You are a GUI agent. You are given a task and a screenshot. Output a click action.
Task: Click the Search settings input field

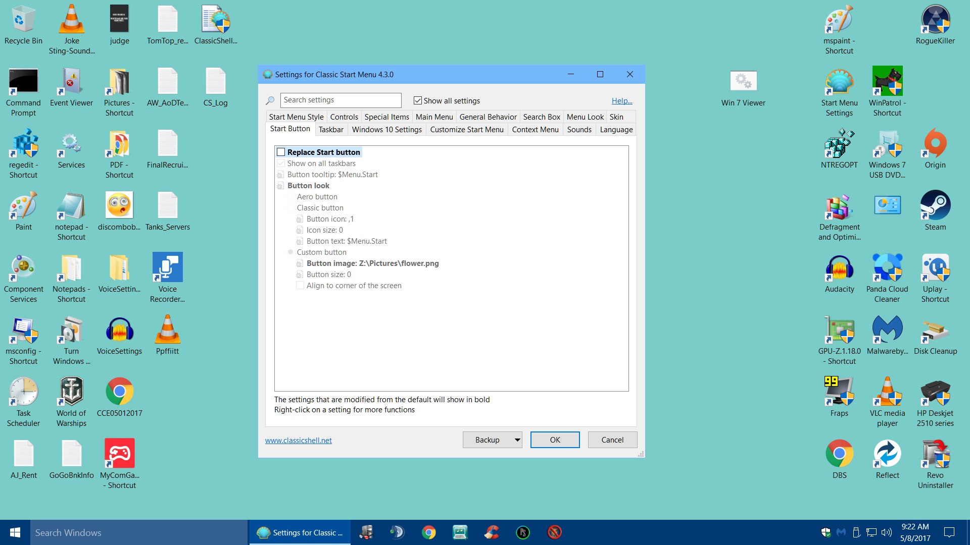click(341, 100)
